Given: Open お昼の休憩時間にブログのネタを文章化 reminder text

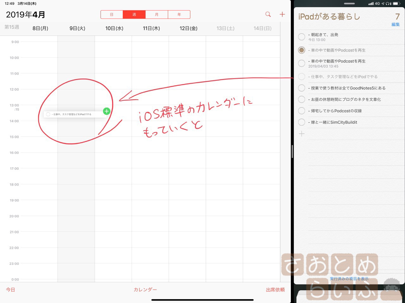Looking at the screenshot, I should (x=345, y=99).
